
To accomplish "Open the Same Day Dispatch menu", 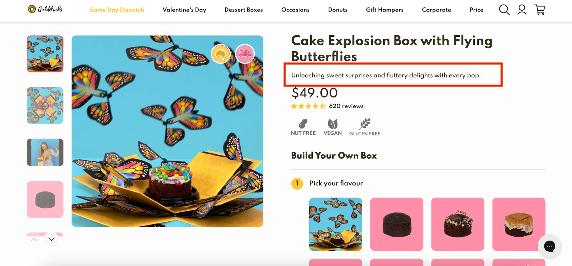I will pos(117,10).
